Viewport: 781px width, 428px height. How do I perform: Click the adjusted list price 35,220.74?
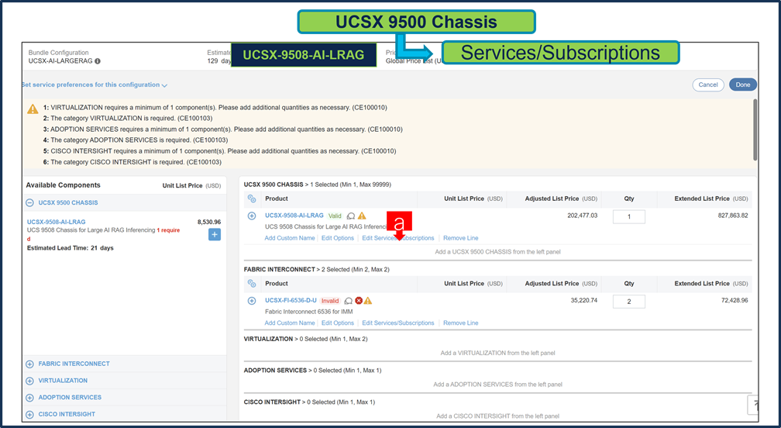click(583, 300)
